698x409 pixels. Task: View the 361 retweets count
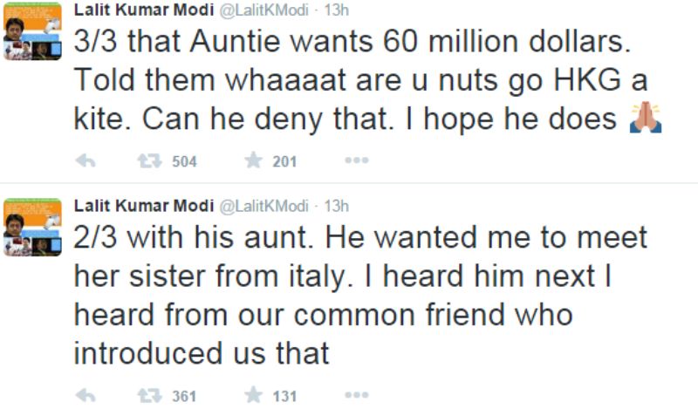click(184, 396)
